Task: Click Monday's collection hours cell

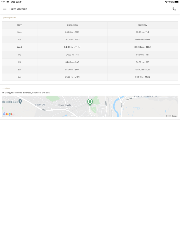Action: click(x=72, y=32)
